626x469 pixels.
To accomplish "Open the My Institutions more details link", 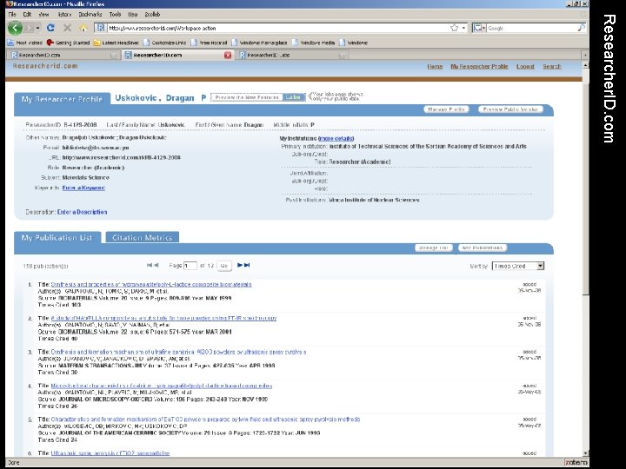I will click(x=336, y=139).
